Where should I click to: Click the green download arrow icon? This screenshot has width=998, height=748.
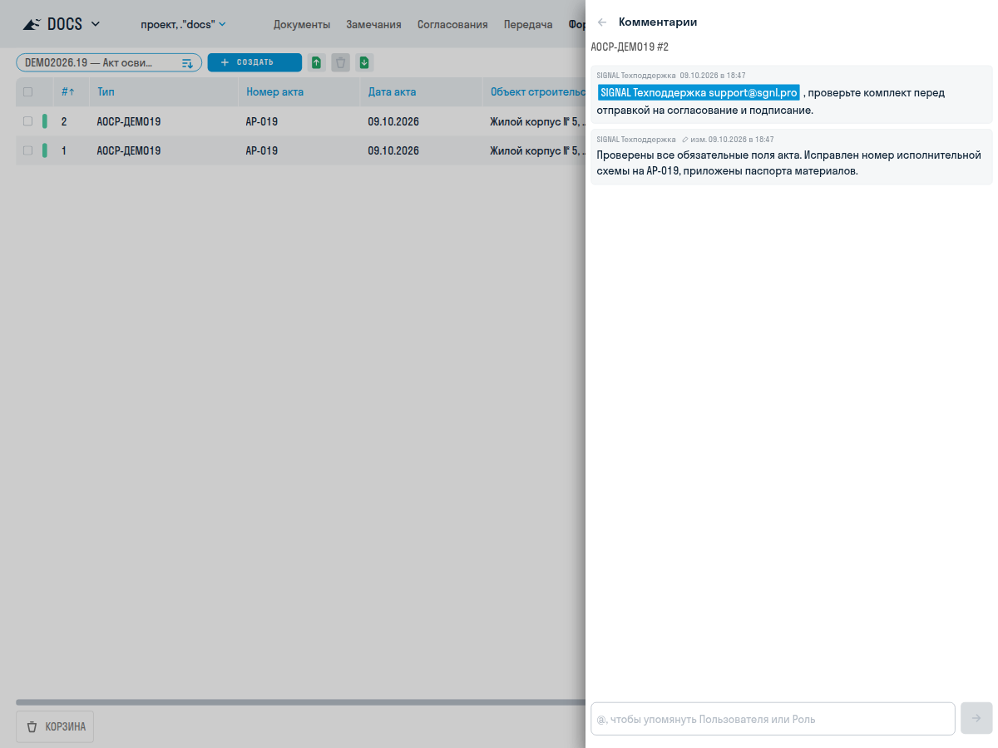point(364,62)
